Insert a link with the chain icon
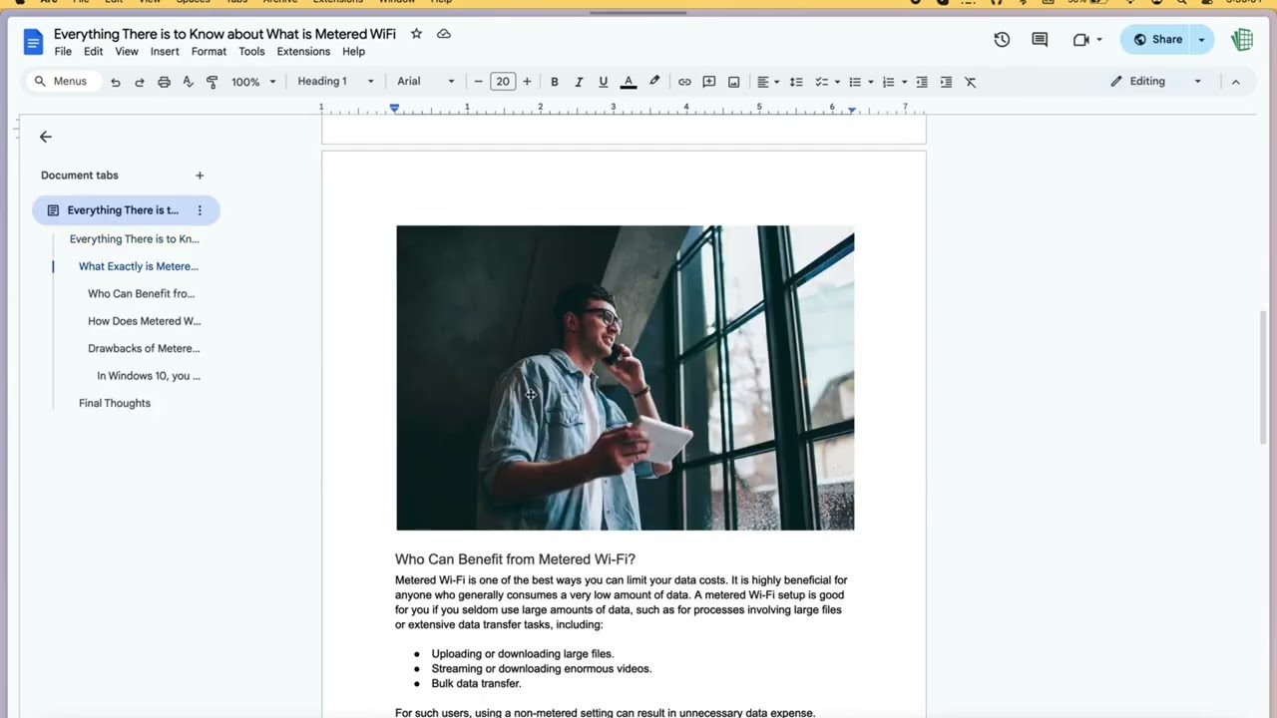Image resolution: width=1277 pixels, height=718 pixels. (x=684, y=82)
